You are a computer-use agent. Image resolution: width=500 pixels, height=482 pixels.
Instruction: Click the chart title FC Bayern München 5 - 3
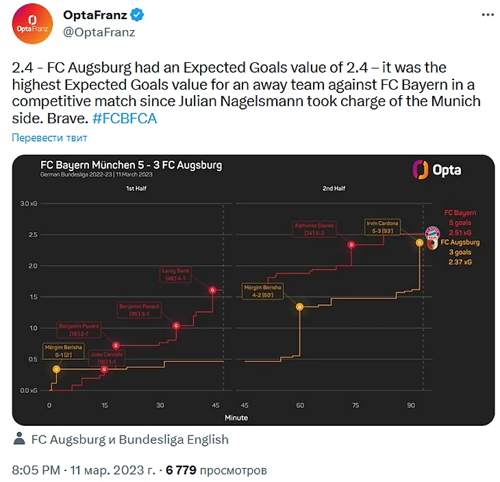coord(131,165)
